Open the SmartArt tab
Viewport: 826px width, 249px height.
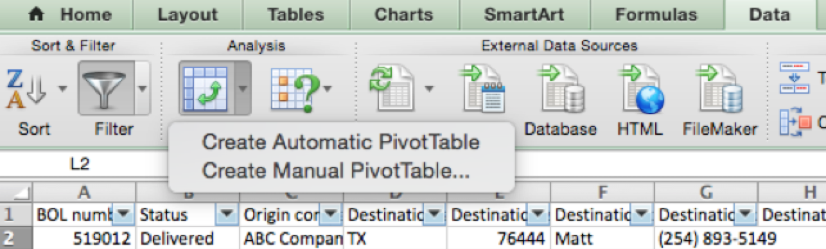(x=524, y=14)
